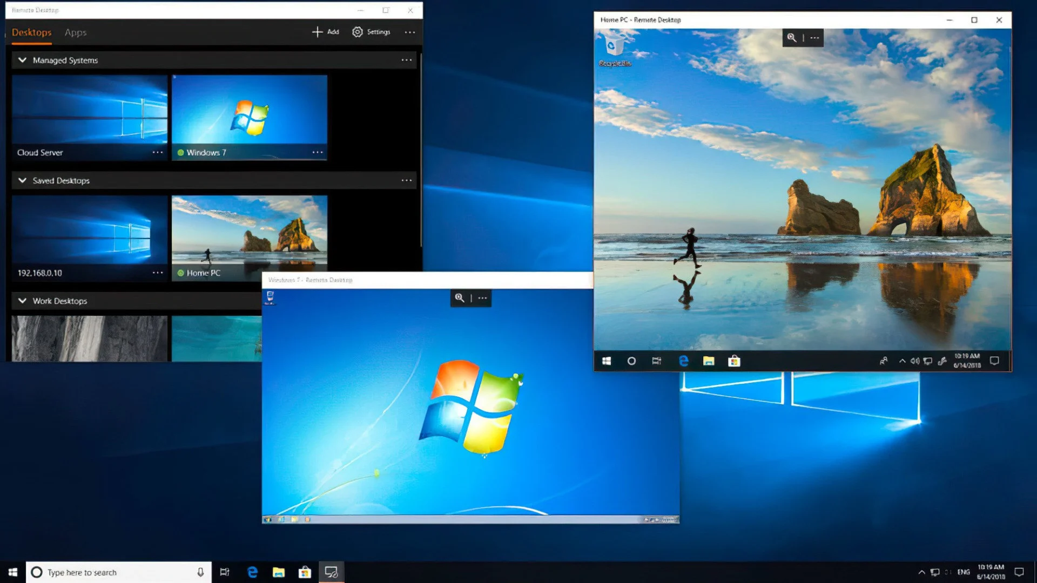
Task: Click the volume icon in the remote system tray
Action: point(915,361)
